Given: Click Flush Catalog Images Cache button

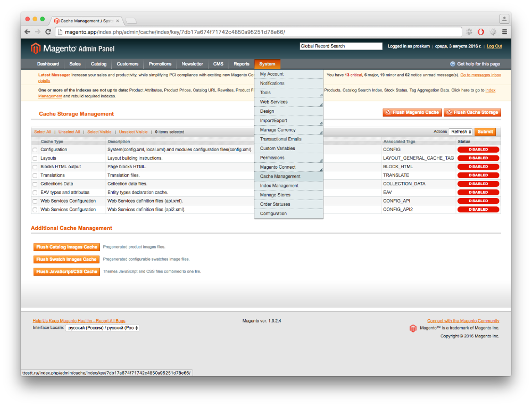Looking at the screenshot, I should 67,247.
